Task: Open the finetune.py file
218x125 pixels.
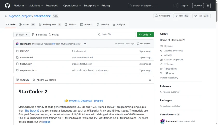Action: pos(26,64)
